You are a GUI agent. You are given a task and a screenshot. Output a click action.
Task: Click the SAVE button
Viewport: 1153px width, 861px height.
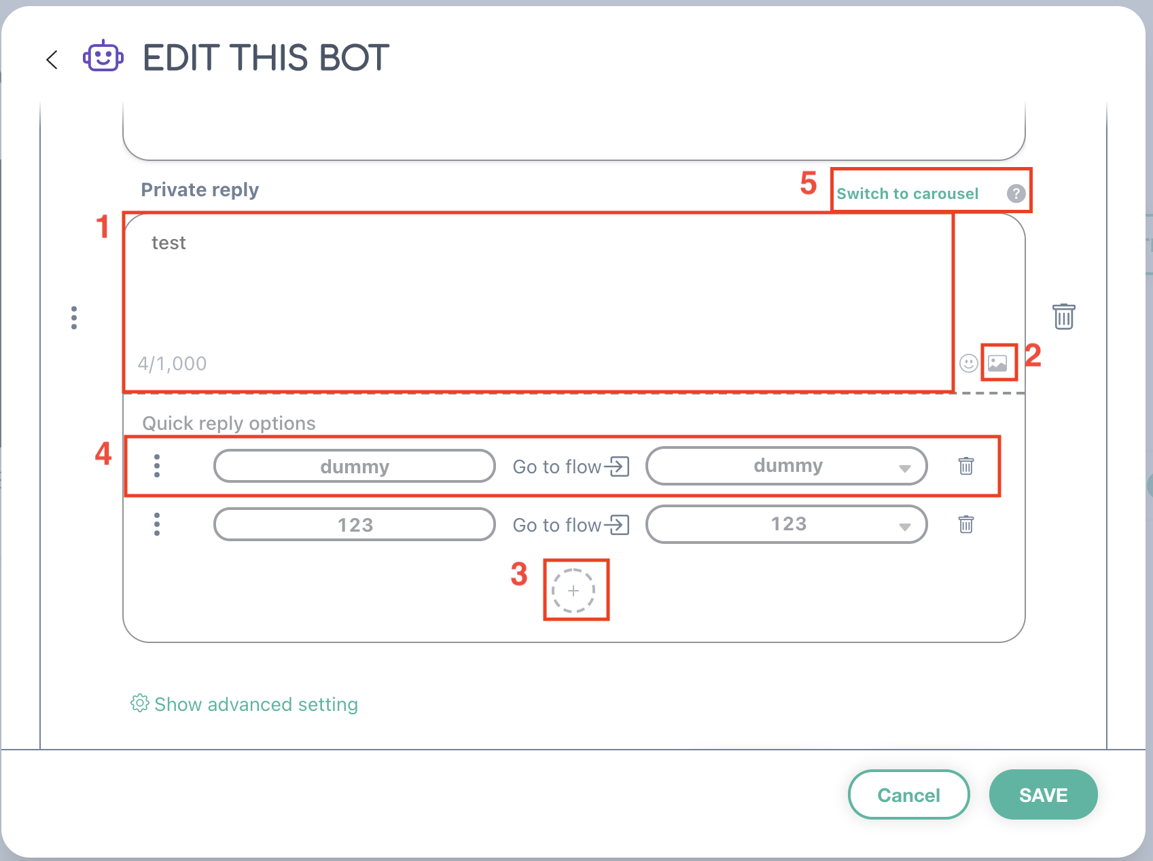tap(1043, 794)
